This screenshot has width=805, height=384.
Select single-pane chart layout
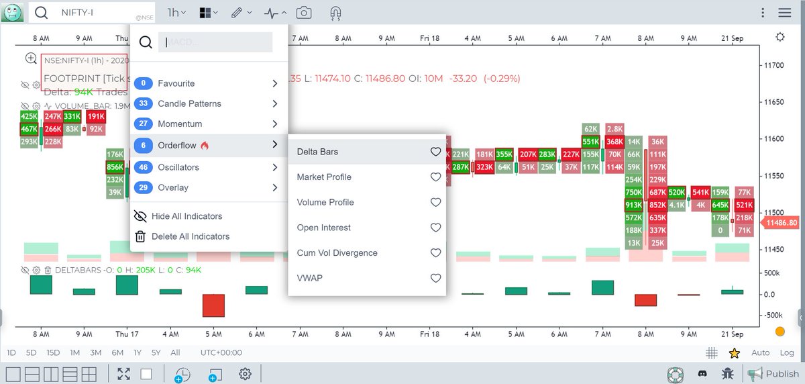[x=13, y=374]
